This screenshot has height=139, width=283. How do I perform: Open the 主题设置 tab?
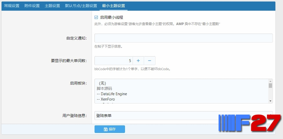coord(52,6)
